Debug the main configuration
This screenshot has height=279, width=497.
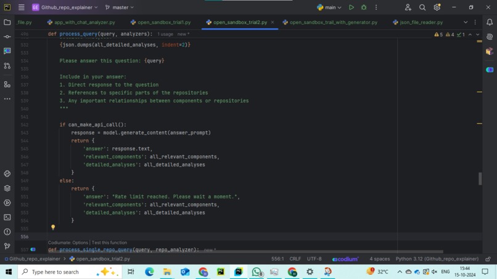pyautogui.click(x=364, y=7)
